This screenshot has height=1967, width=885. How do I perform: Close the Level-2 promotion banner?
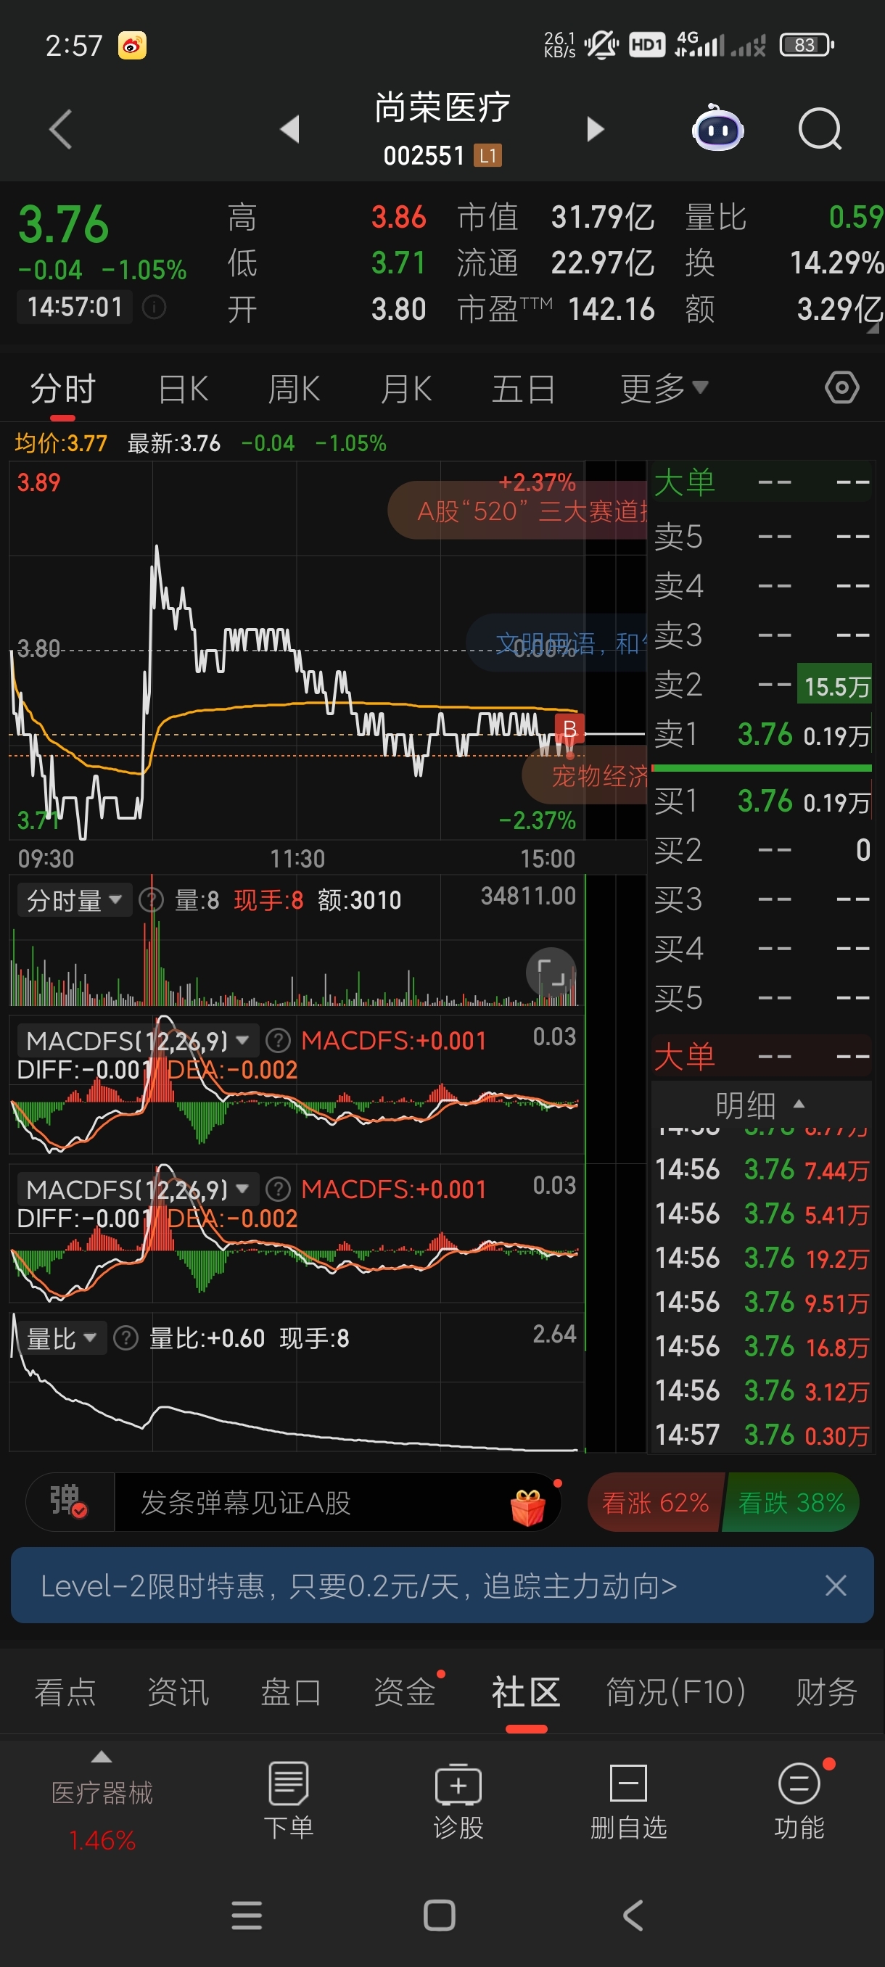(x=836, y=1585)
